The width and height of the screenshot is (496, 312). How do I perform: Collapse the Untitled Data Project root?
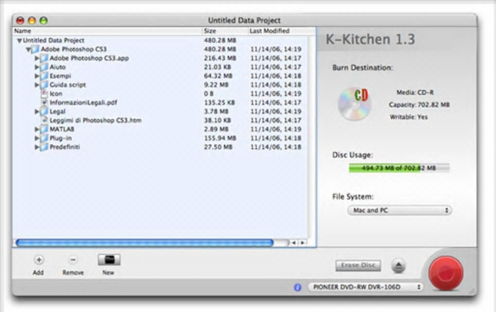19,40
